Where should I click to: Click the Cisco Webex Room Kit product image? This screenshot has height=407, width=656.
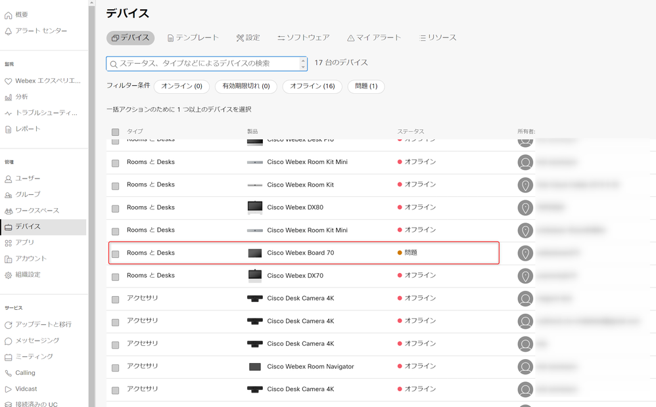pos(255,185)
